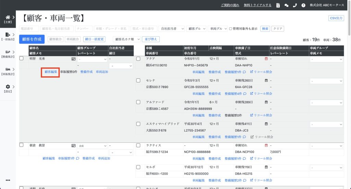Open 顧客グループ dropdown for 明智 光秀

93,59
